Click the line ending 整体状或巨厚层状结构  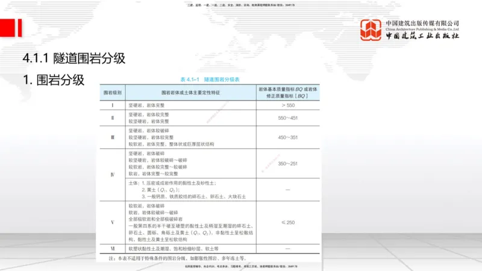tap(171, 144)
